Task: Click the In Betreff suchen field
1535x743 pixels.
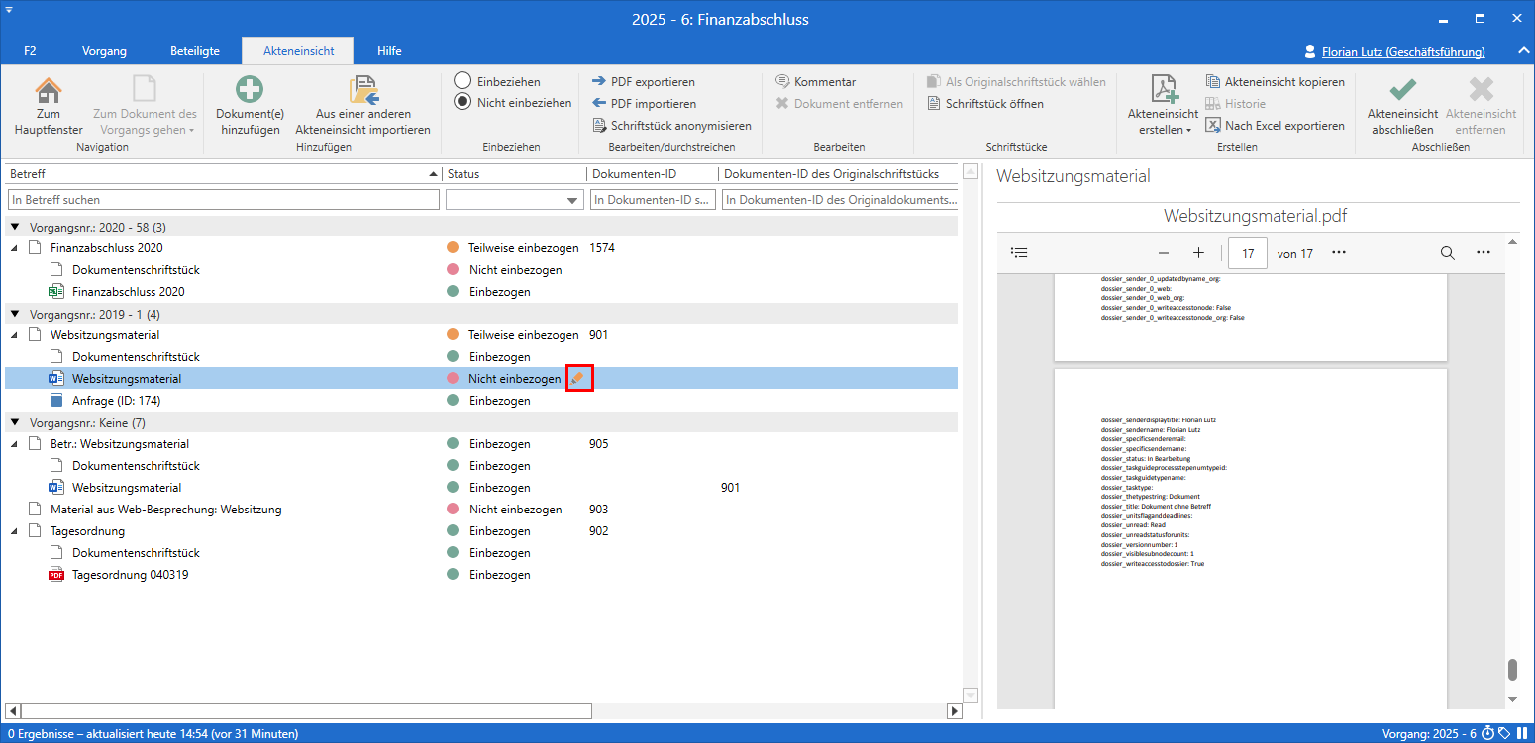Action: pyautogui.click(x=223, y=200)
